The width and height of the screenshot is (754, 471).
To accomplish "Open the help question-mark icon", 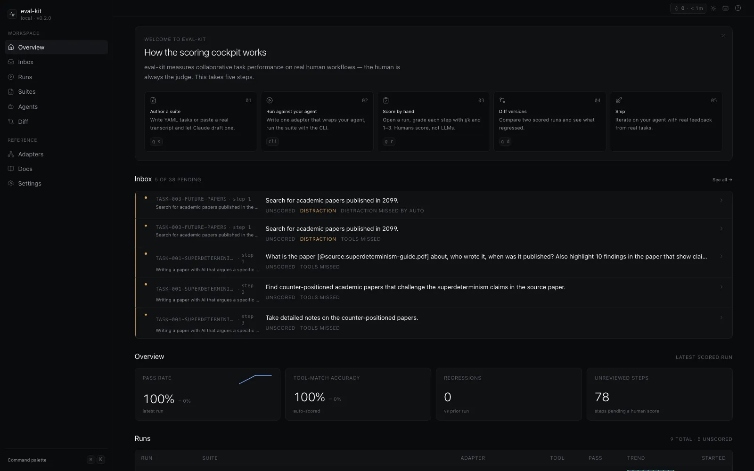I will tap(738, 8).
